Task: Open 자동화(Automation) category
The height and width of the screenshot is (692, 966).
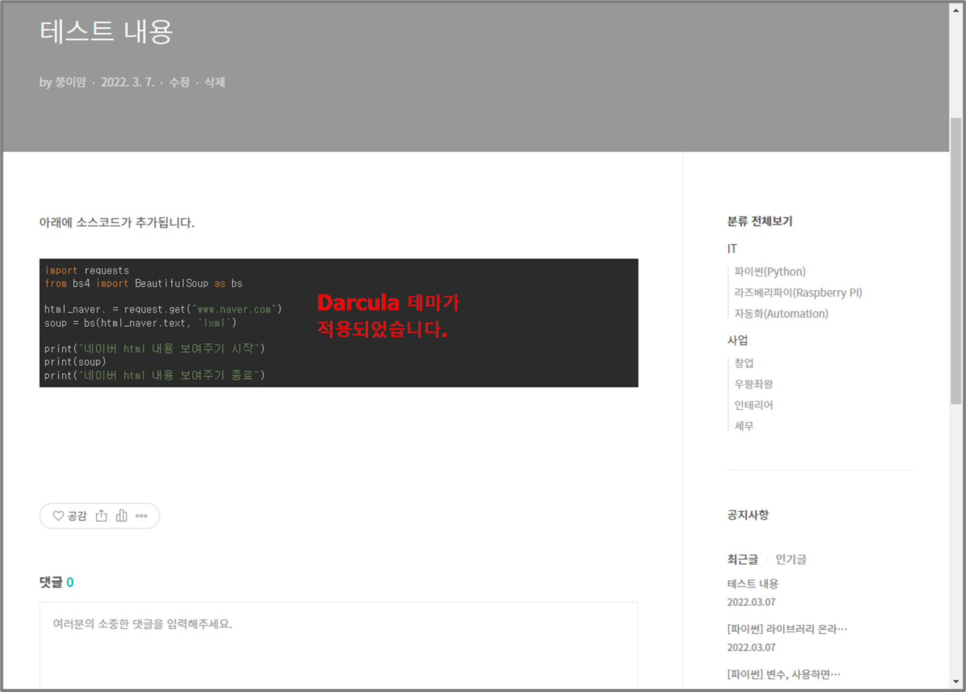Action: click(x=781, y=313)
